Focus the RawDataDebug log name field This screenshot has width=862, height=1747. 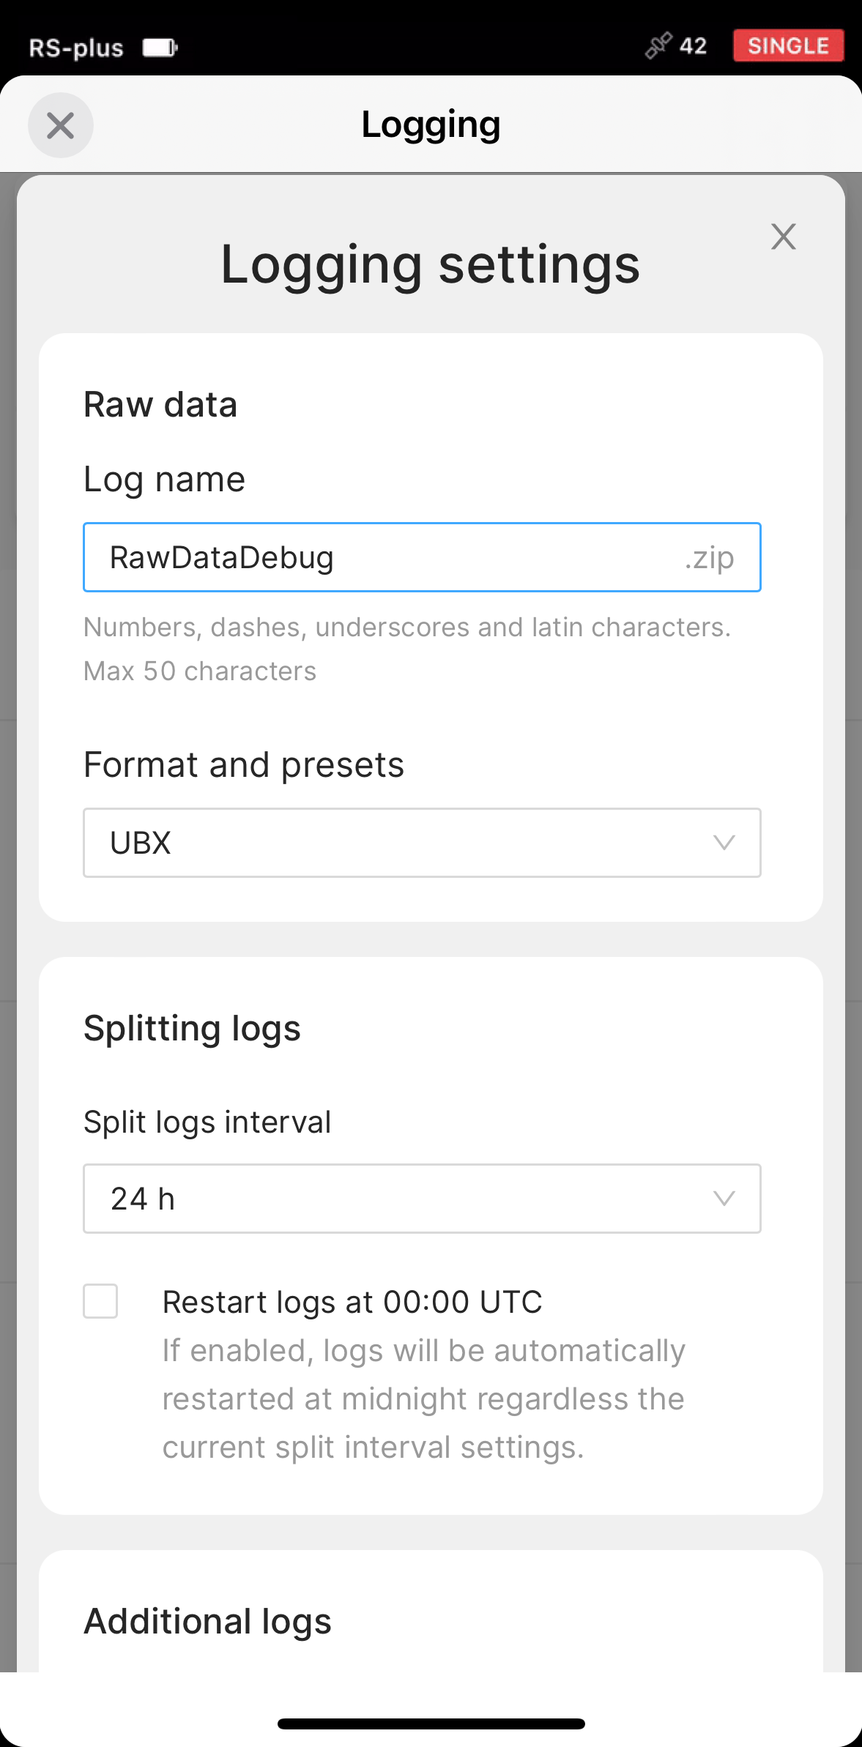(422, 557)
